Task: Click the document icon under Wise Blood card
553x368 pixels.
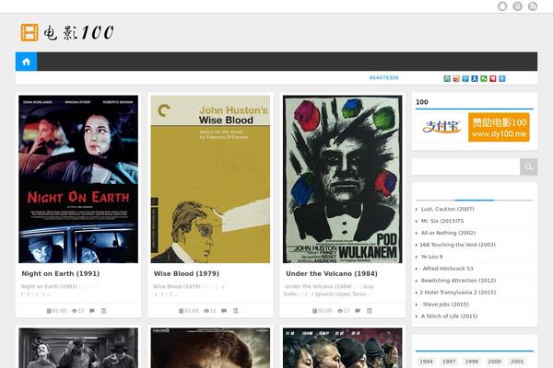Action: click(x=236, y=311)
